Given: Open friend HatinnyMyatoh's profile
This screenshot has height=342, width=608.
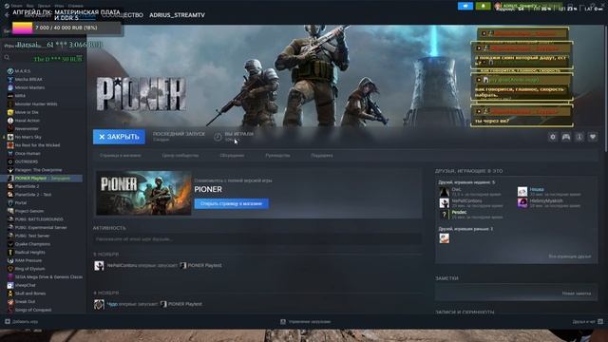Looking at the screenshot, I should 546,200.
